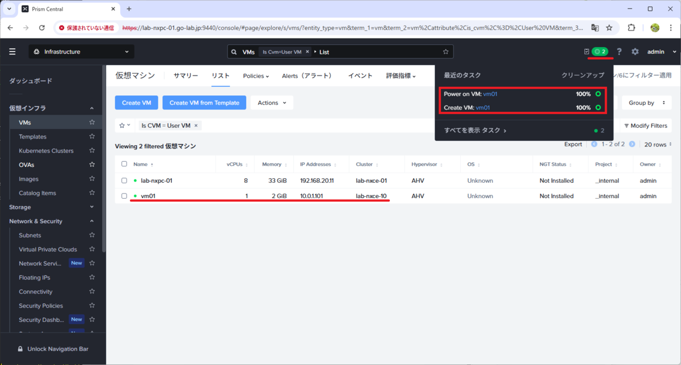Toggle favorite star for VMs
This screenshot has height=365, width=681.
92,122
